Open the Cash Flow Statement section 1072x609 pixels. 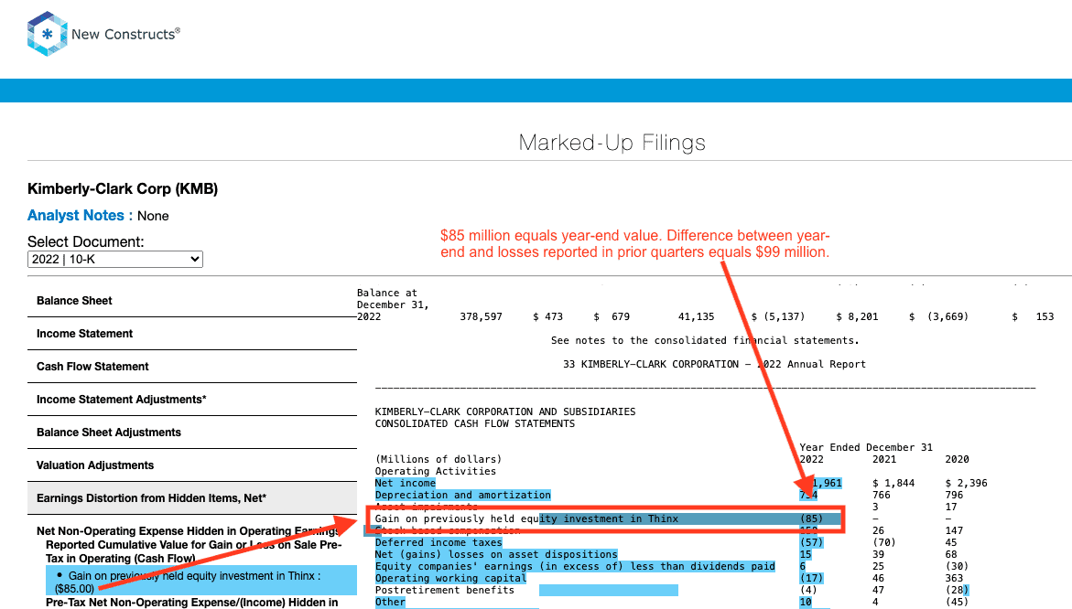click(92, 367)
